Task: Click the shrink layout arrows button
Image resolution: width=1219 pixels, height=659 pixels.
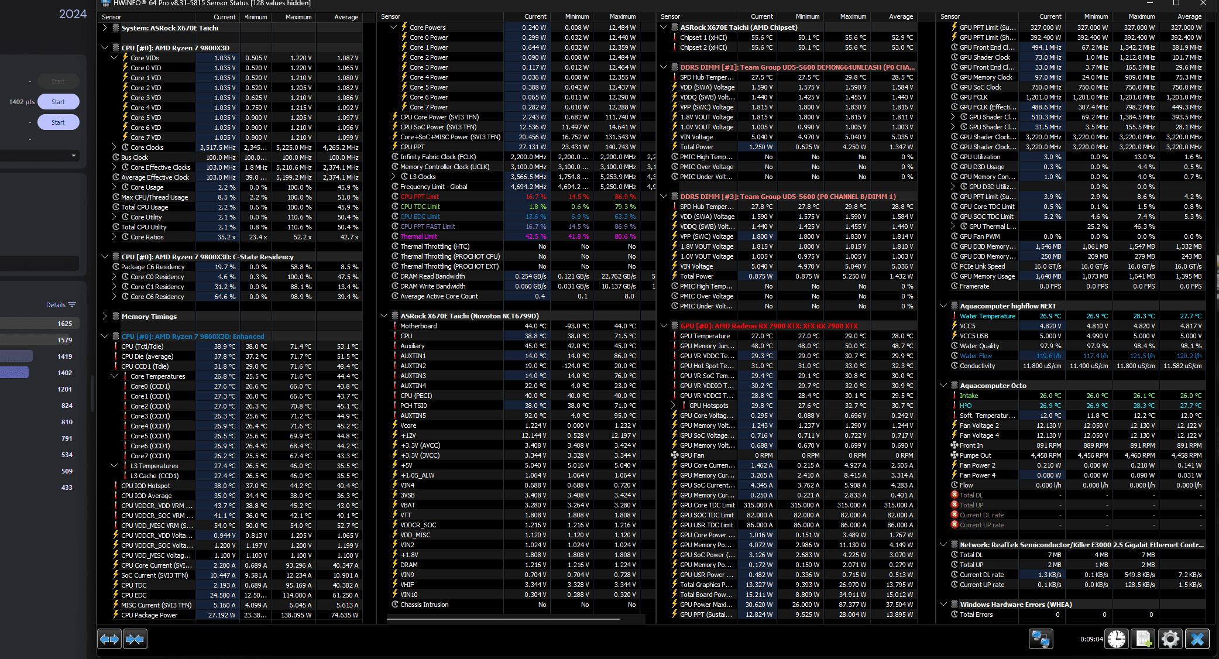Action: (135, 639)
